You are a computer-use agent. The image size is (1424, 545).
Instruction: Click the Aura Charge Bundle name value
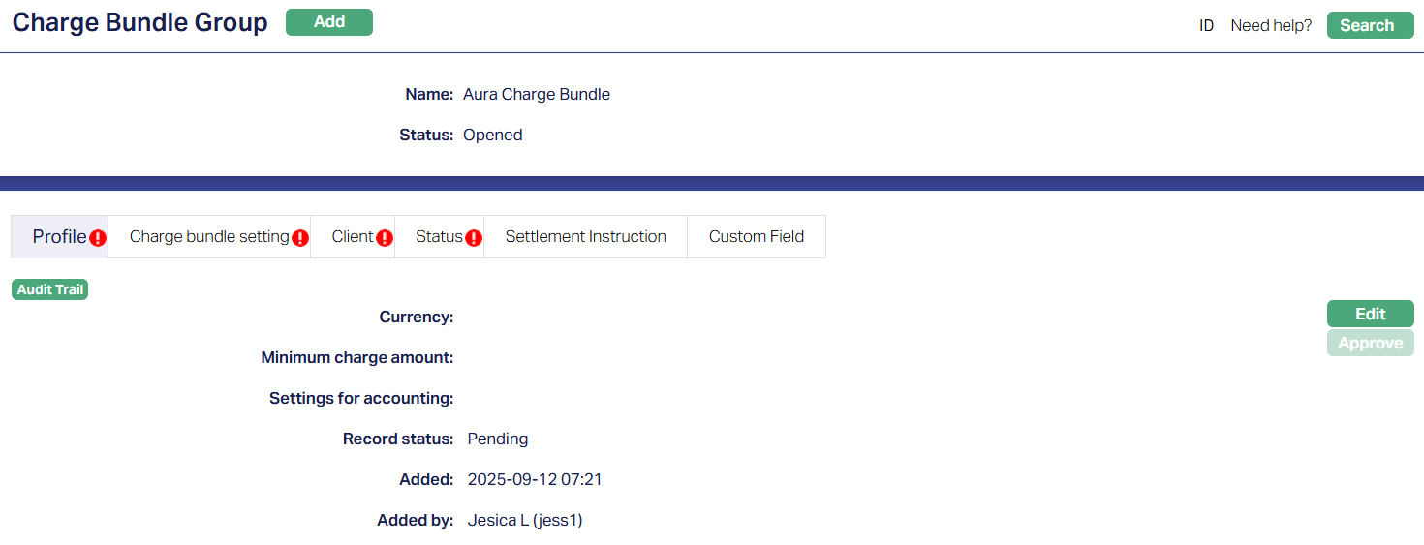pos(536,94)
